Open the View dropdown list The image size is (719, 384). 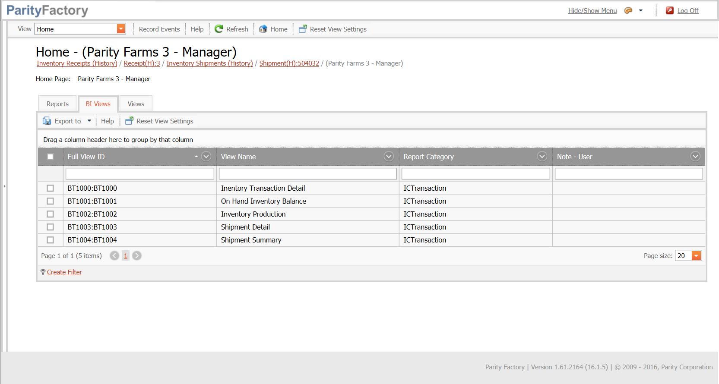coord(121,29)
